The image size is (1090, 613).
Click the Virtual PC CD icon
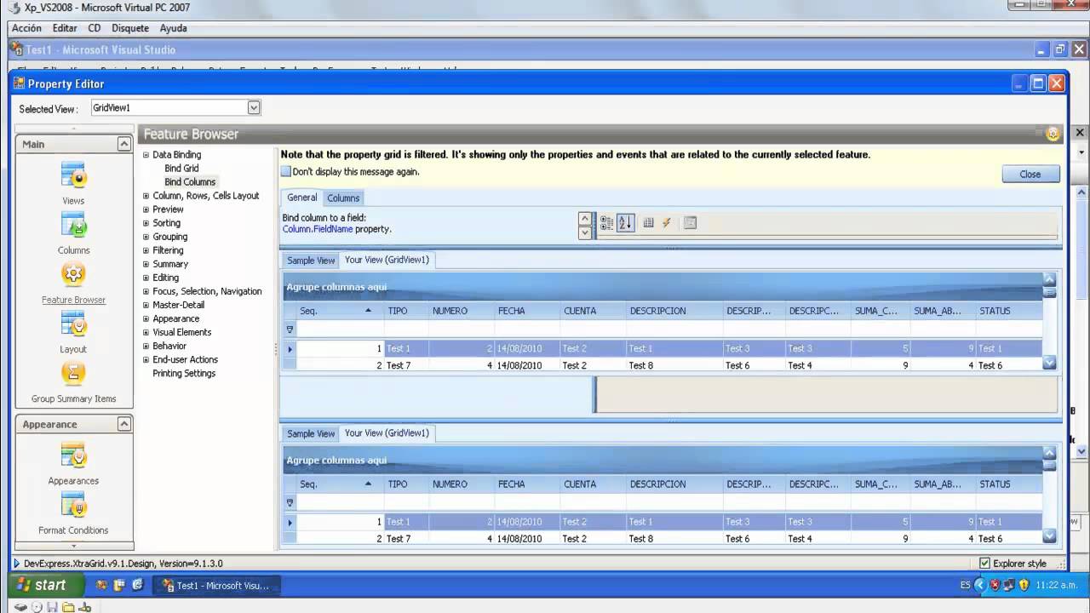pos(37,607)
